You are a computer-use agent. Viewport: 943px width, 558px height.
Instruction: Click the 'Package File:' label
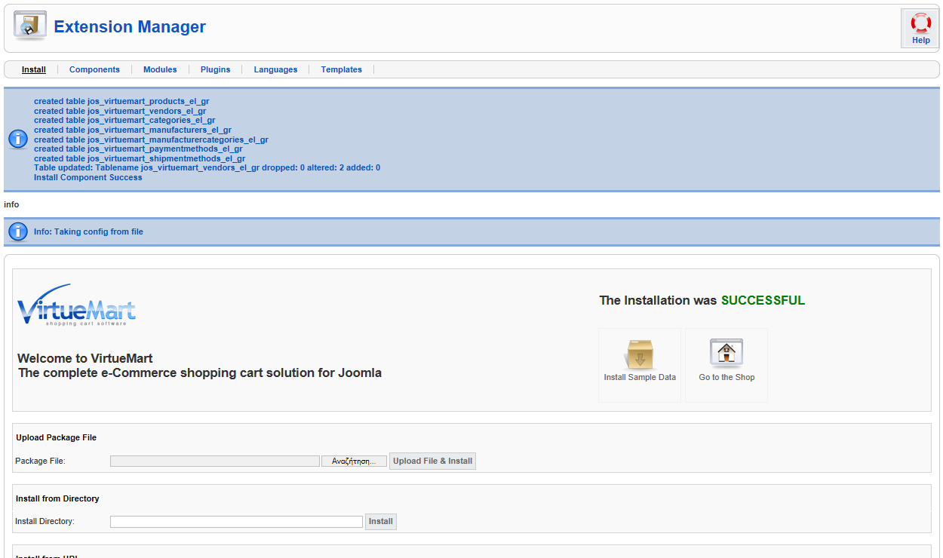[x=41, y=461]
